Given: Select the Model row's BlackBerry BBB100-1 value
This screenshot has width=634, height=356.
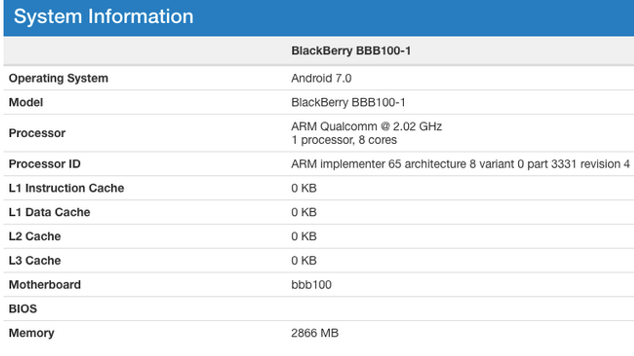Looking at the screenshot, I should point(348,102).
